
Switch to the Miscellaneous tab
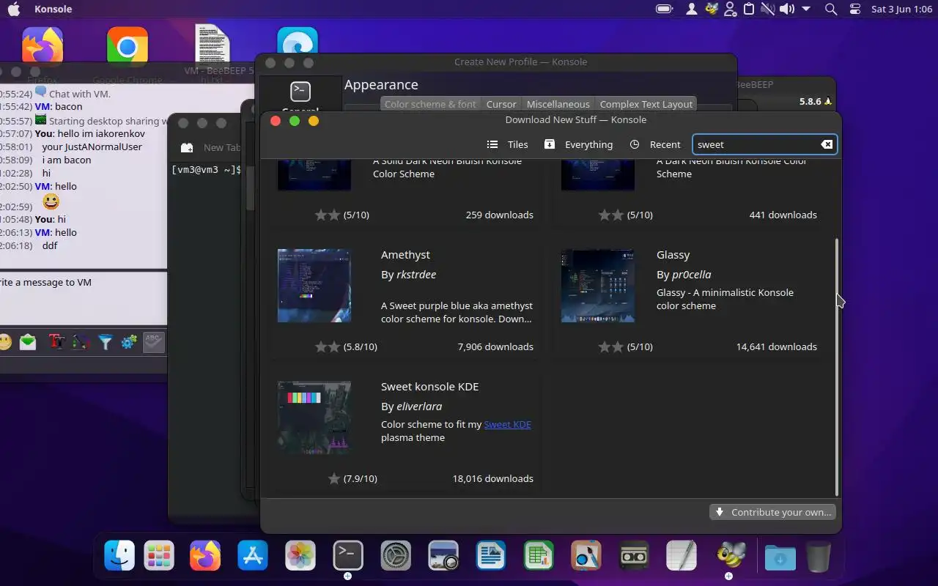558,104
